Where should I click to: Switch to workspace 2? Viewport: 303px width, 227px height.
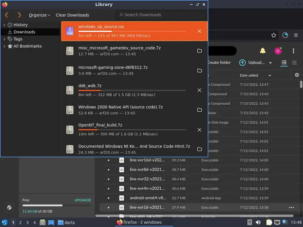(x=20, y=223)
